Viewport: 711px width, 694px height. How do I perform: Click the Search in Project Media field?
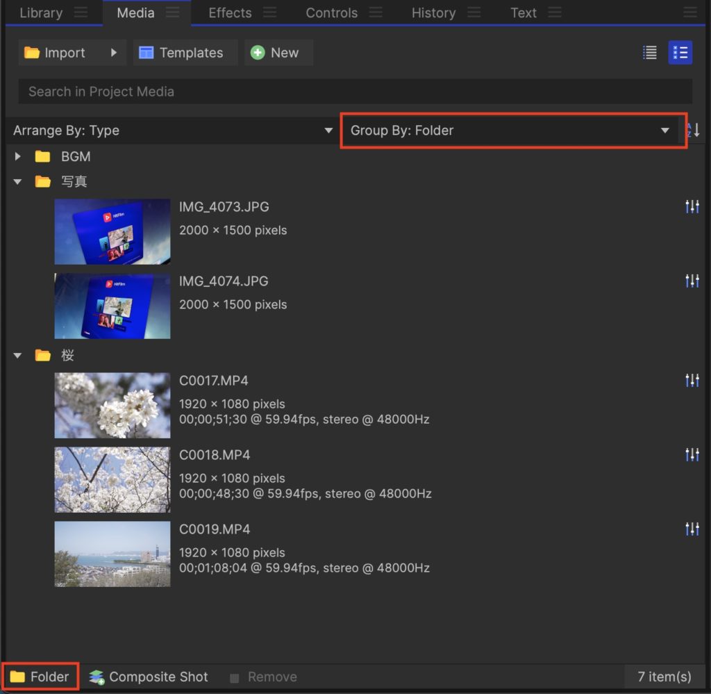point(355,92)
